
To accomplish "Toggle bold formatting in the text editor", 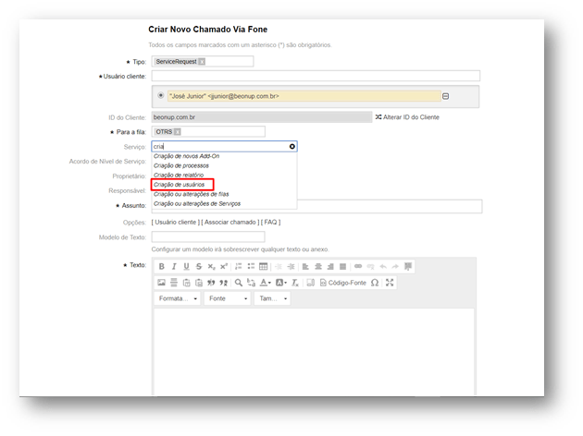I will tap(161, 266).
